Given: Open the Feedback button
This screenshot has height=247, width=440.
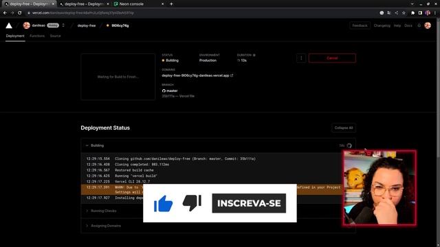Looking at the screenshot, I should (360, 25).
